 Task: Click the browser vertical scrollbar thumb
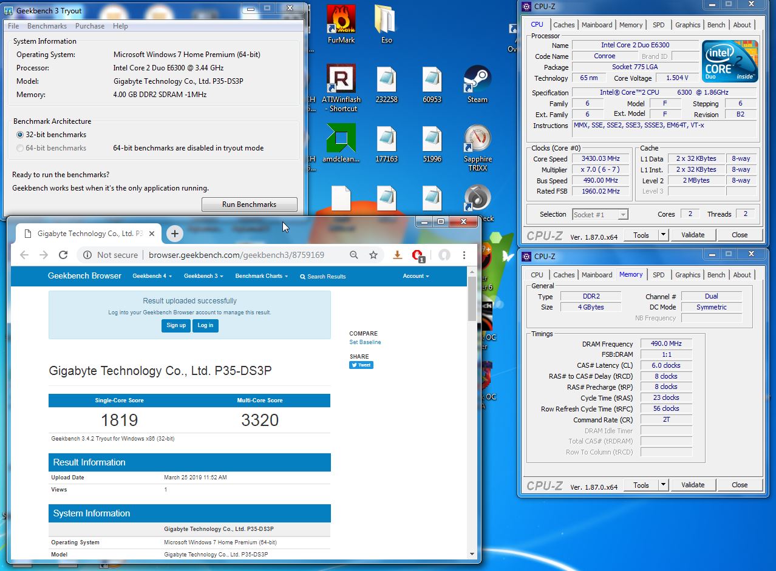pos(472,299)
